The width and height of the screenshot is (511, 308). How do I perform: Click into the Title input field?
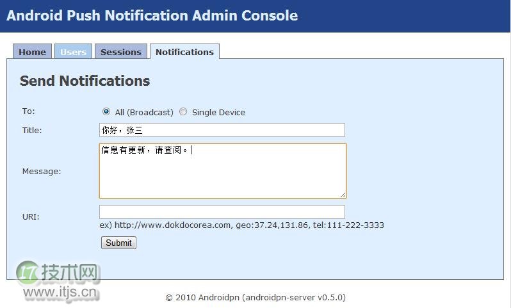point(222,130)
